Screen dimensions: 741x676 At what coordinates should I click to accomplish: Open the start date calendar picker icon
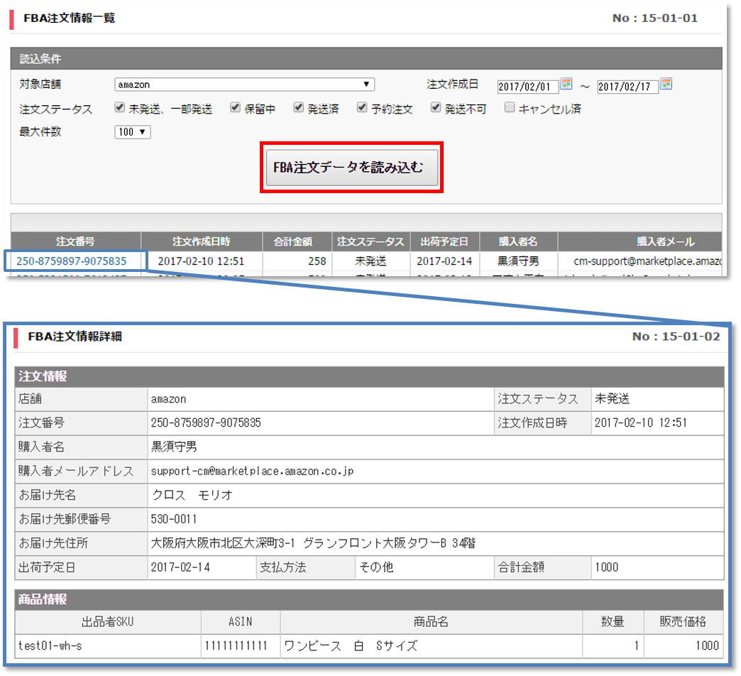[566, 84]
